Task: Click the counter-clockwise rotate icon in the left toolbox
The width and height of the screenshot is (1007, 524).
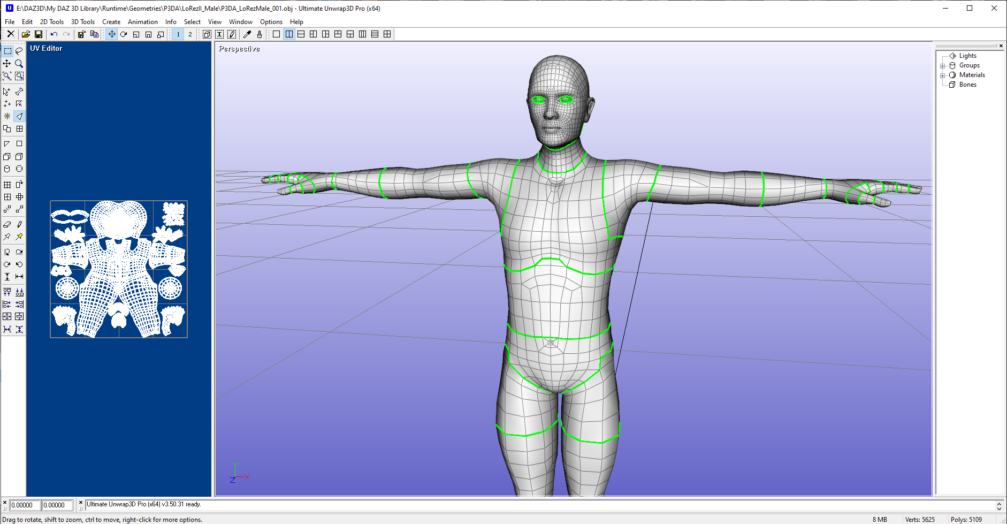Action: click(19, 264)
